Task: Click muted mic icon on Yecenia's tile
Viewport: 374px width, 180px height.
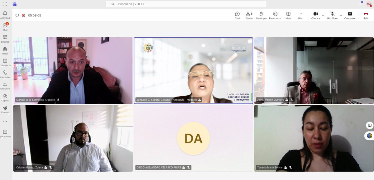Action: (290, 168)
